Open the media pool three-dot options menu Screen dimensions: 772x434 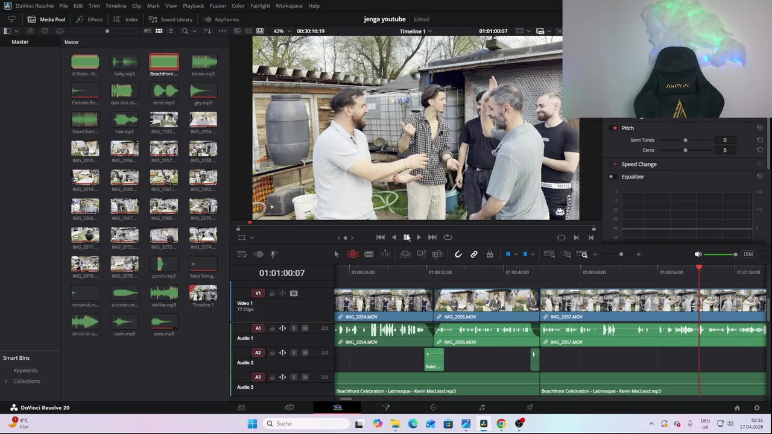222,31
